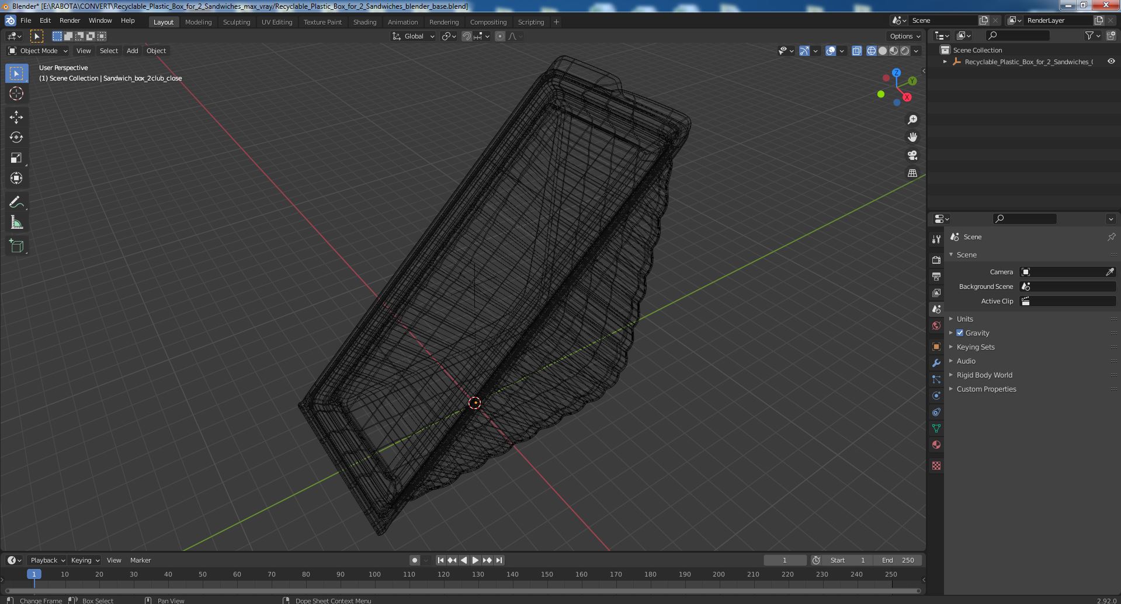Open the Physics properties tab
This screenshot has height=604, width=1121.
(936, 396)
